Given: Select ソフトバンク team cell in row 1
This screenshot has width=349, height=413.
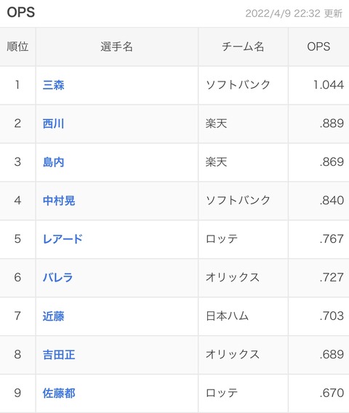Looking at the screenshot, I should click(243, 85).
